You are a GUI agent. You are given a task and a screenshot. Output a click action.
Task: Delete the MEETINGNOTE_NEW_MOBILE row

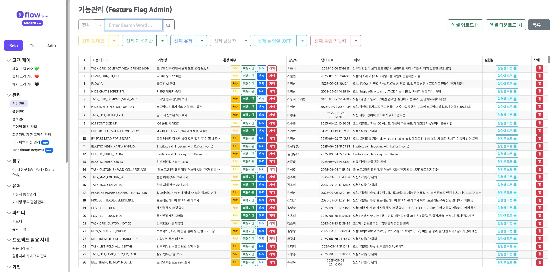540,262
